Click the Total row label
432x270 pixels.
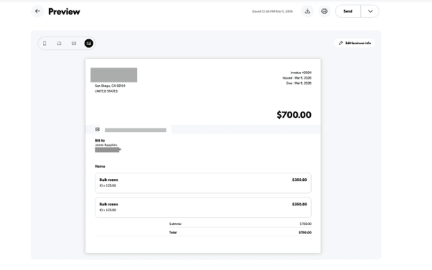pos(173,233)
